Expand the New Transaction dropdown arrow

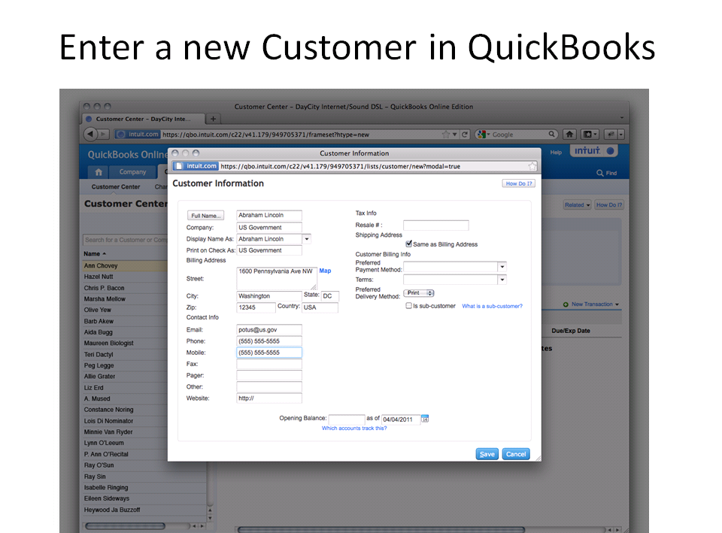tap(617, 304)
